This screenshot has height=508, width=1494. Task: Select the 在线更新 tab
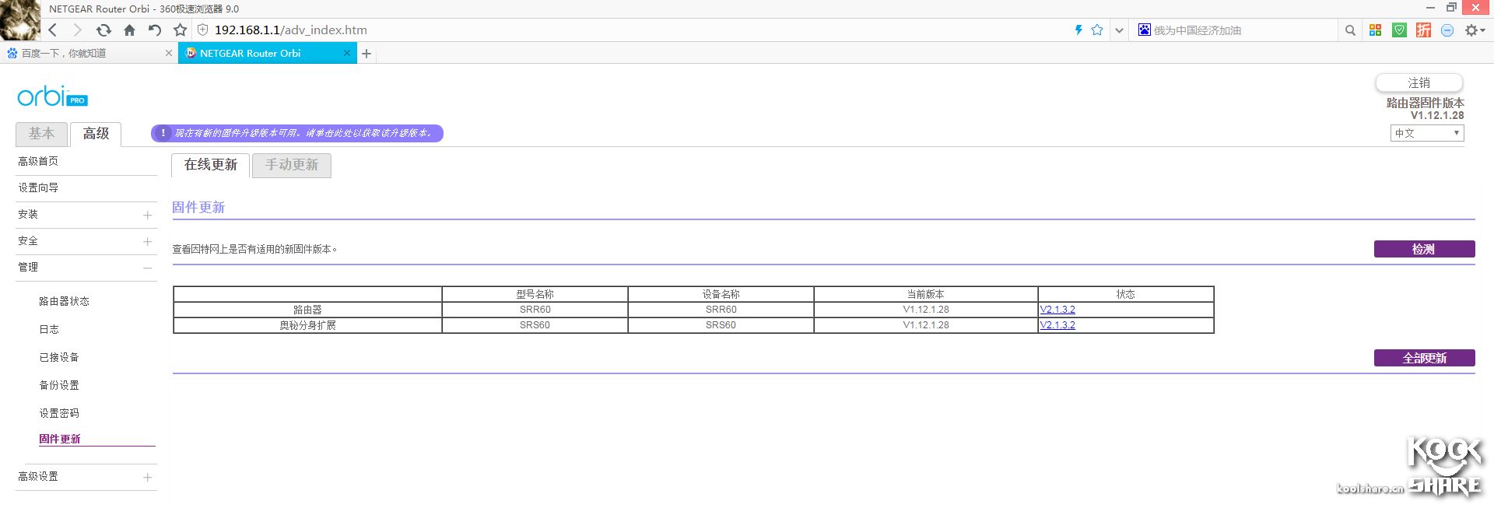210,165
